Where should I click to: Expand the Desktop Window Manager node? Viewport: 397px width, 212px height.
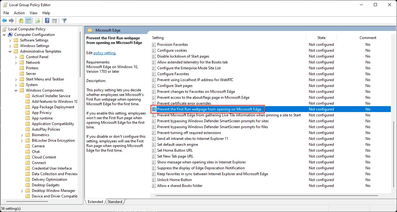(22, 191)
